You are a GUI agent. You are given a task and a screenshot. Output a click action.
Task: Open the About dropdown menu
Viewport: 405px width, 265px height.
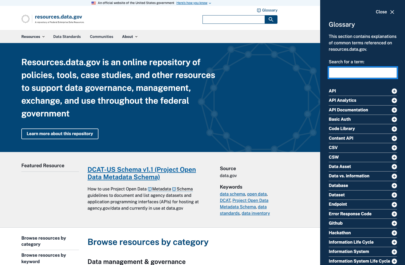tap(130, 37)
